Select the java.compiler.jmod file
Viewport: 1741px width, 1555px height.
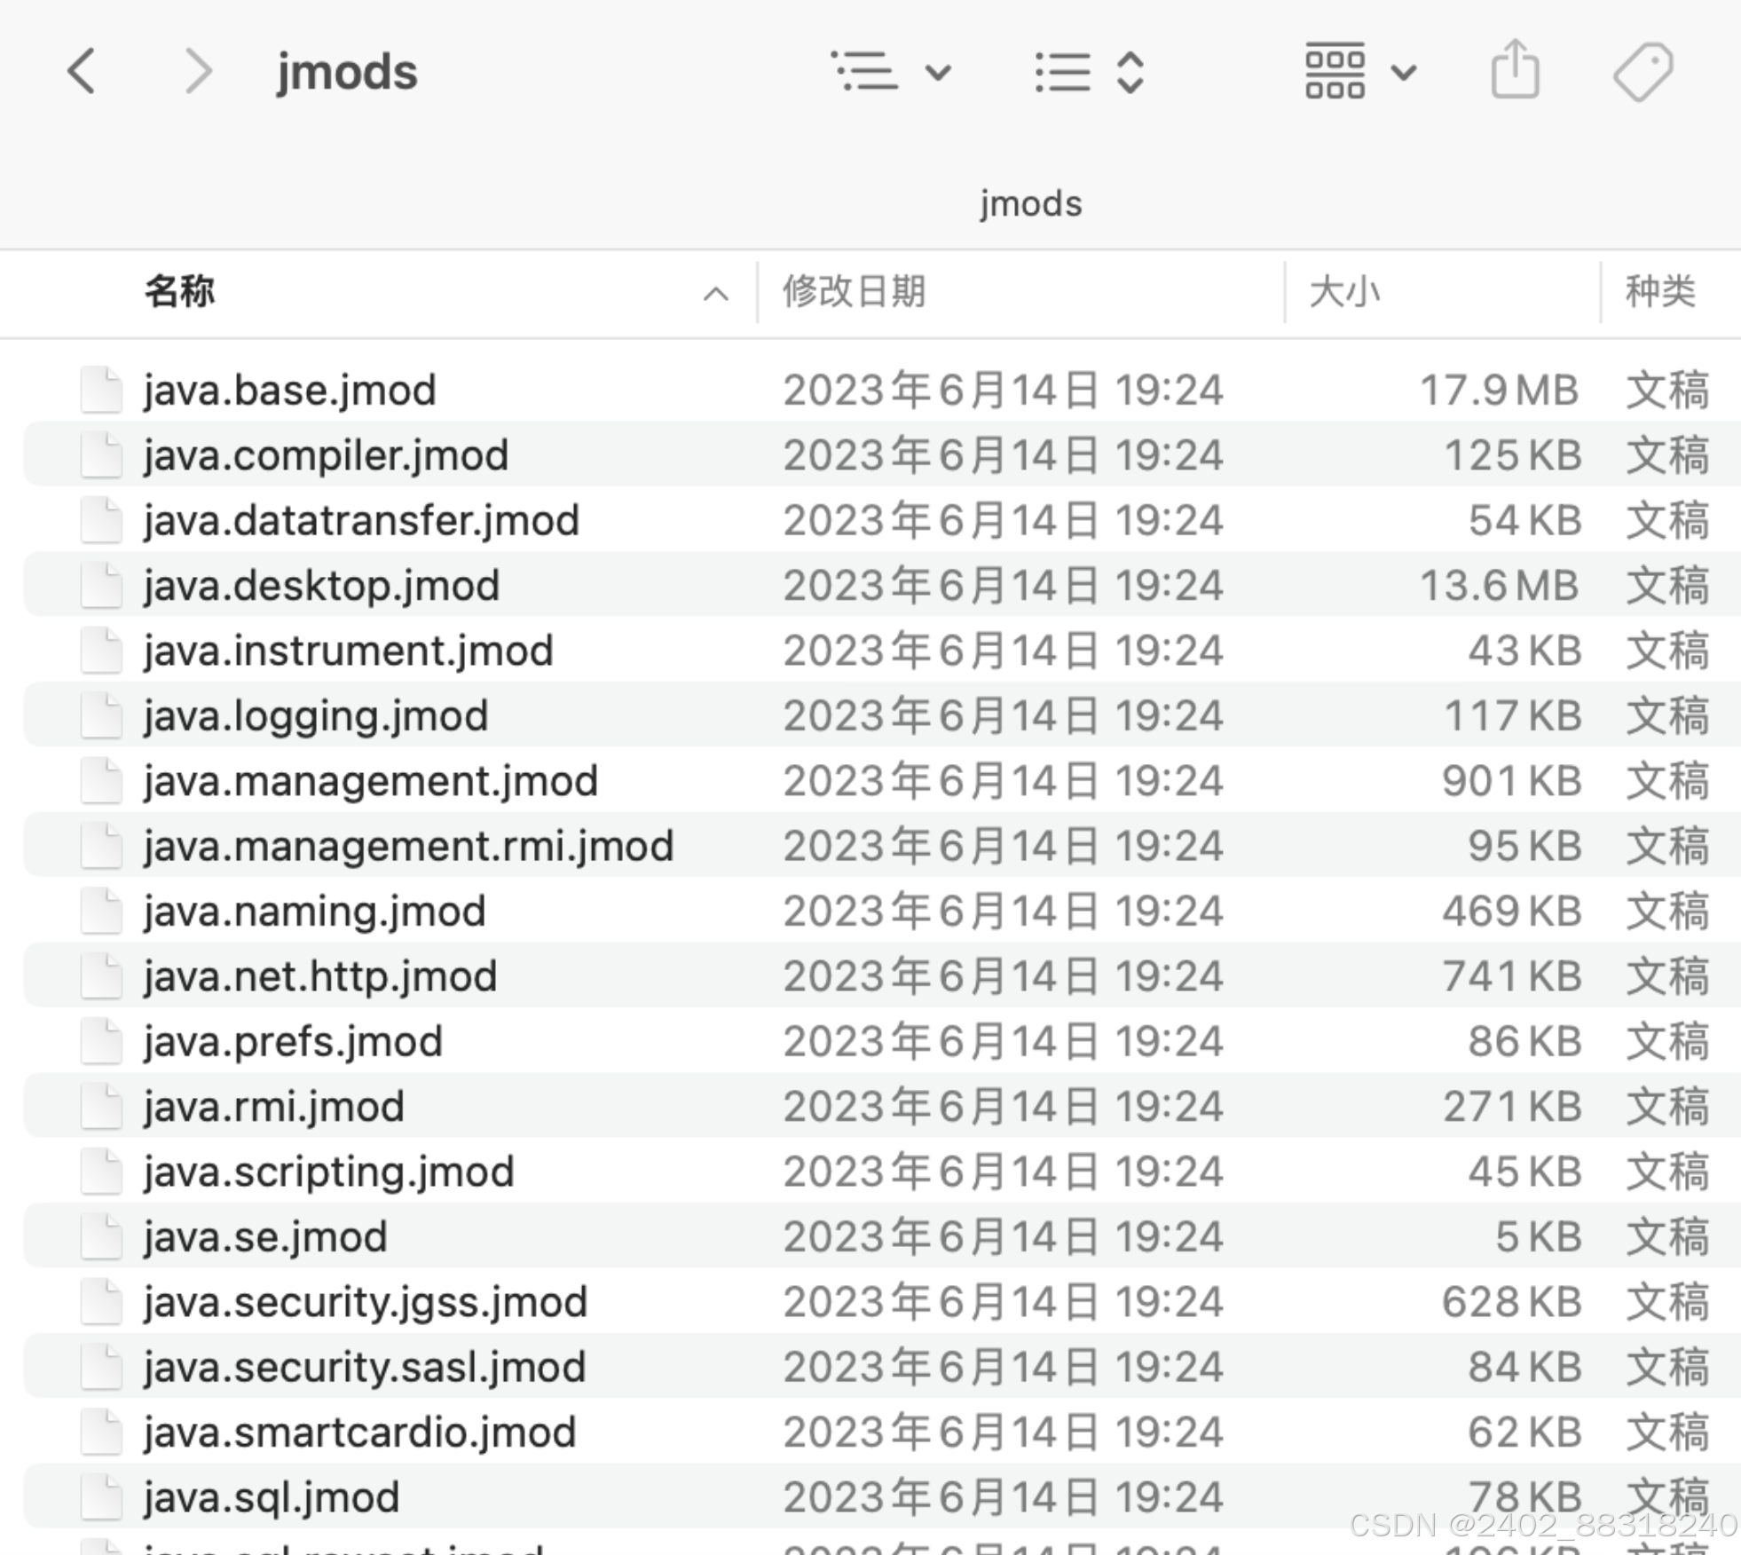pos(326,455)
